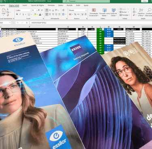
Task: Click the Entrar sign-in button
Action: point(145,1)
